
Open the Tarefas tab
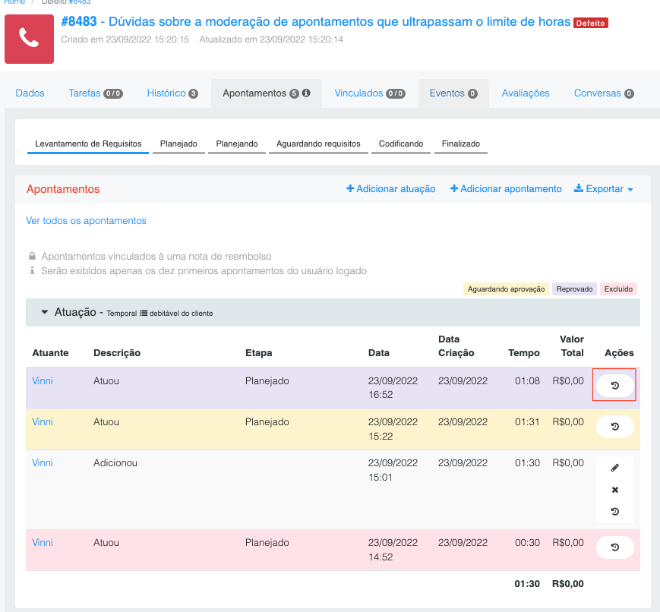click(x=96, y=93)
